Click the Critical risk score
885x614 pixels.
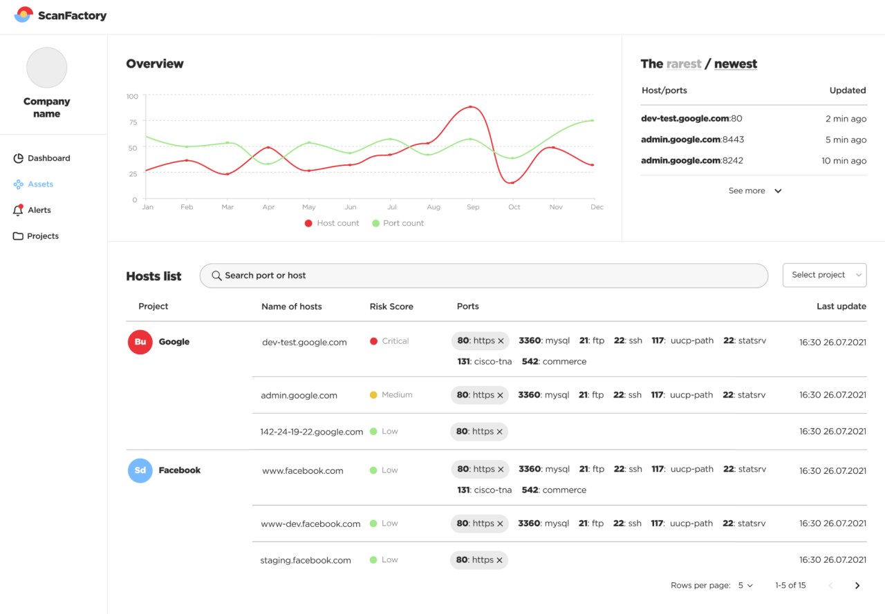(x=389, y=341)
